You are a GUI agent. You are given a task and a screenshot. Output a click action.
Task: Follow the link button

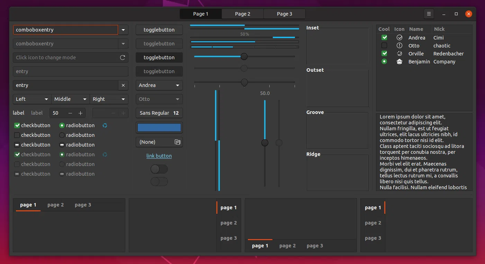[x=159, y=156]
